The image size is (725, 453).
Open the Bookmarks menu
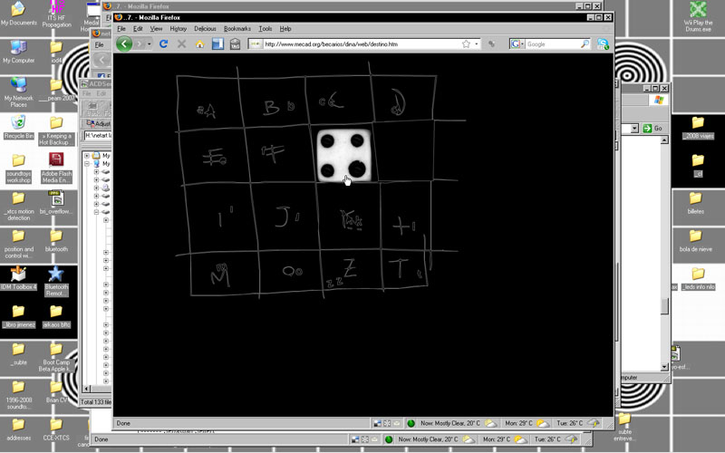[x=237, y=29]
